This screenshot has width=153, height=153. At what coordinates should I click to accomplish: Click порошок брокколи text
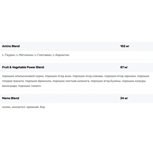click(38, 81)
